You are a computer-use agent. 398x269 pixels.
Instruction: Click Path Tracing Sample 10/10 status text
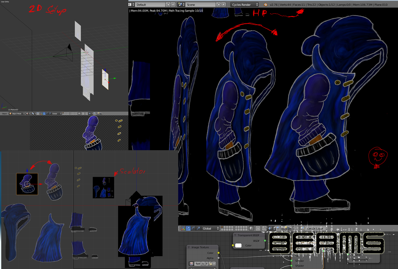(186, 11)
